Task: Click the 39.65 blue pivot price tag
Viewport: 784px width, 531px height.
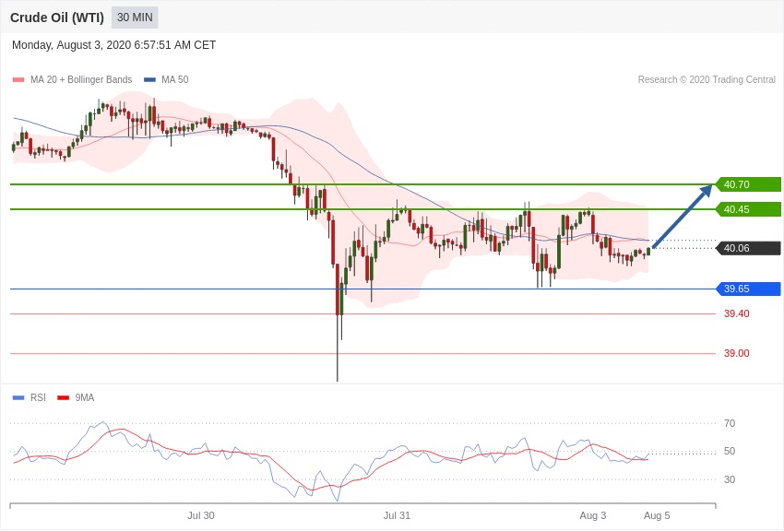Action: [749, 289]
